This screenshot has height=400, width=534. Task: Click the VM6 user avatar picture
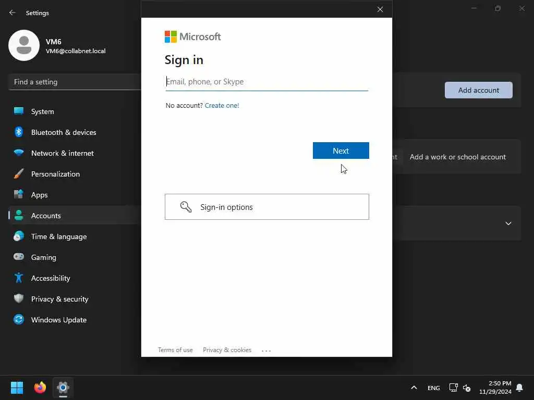(24, 45)
